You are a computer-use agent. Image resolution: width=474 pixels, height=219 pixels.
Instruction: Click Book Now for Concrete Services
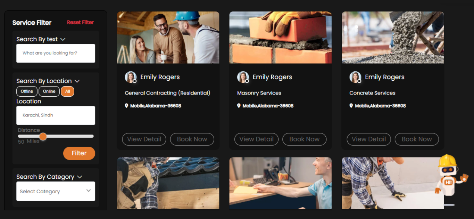(x=417, y=139)
